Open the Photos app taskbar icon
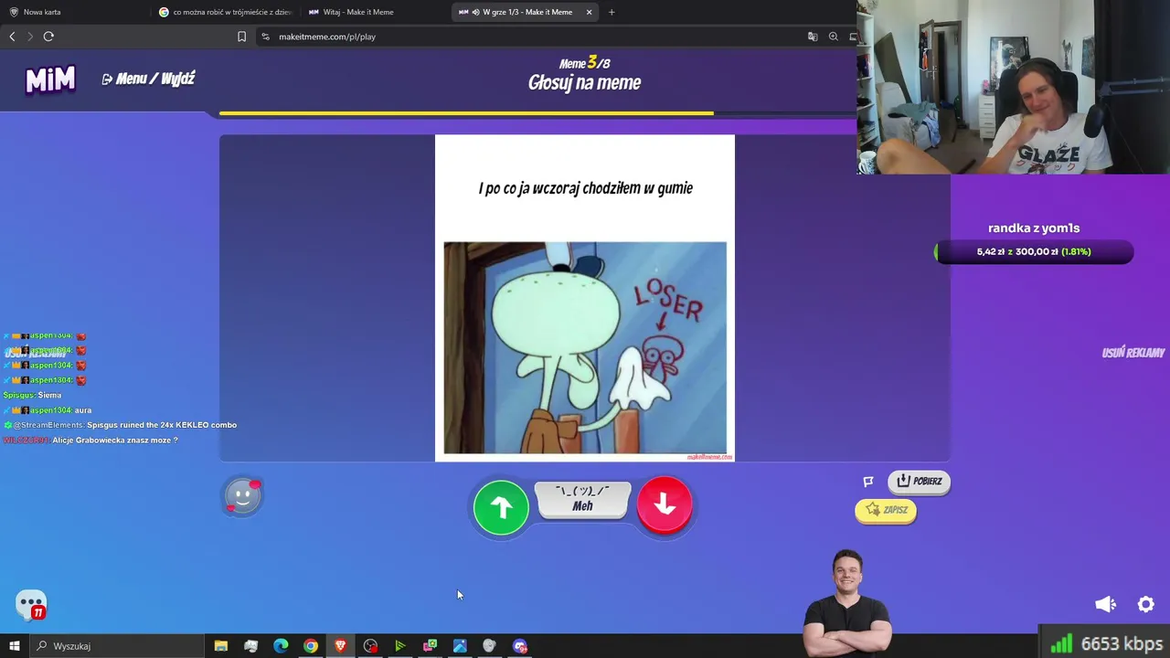 460,646
